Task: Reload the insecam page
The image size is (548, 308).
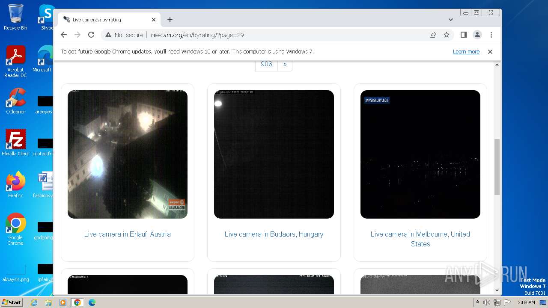Action: (x=91, y=35)
